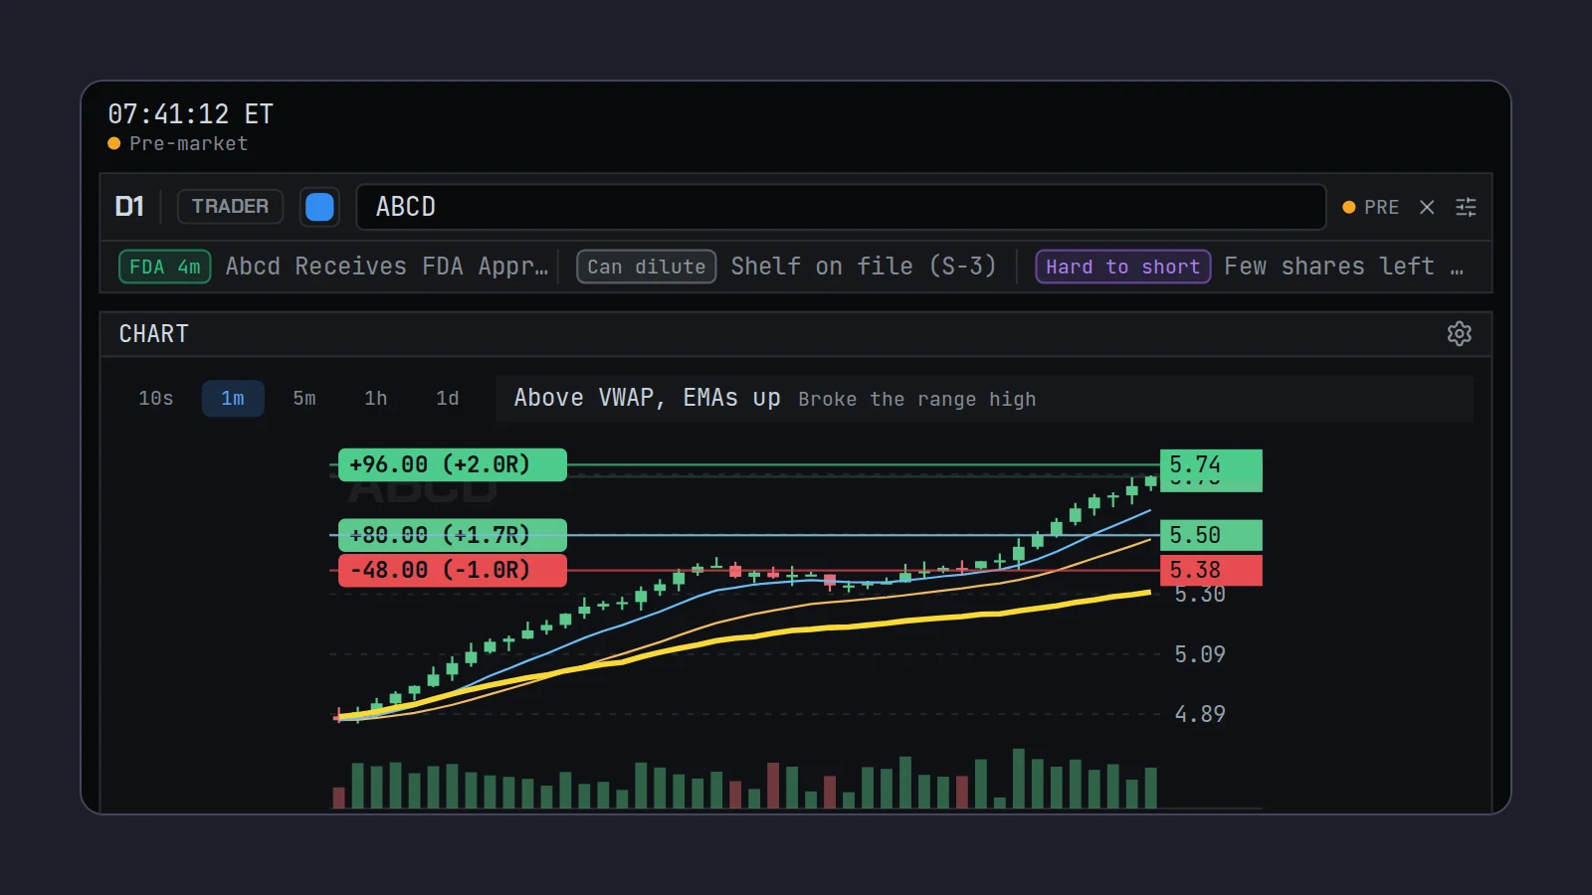Switch chart to 1d timeframe
The image size is (1592, 895).
448,398
